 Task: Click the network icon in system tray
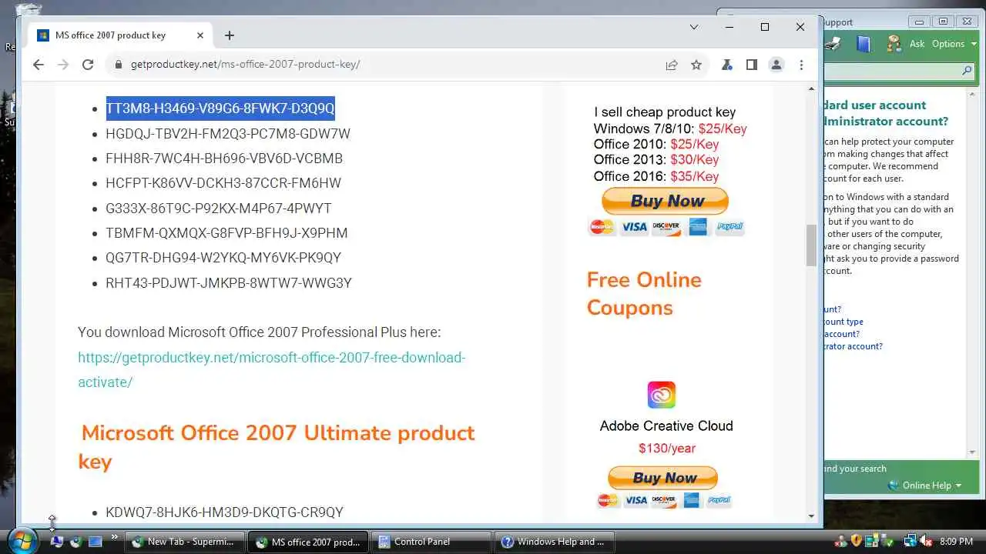click(x=910, y=542)
